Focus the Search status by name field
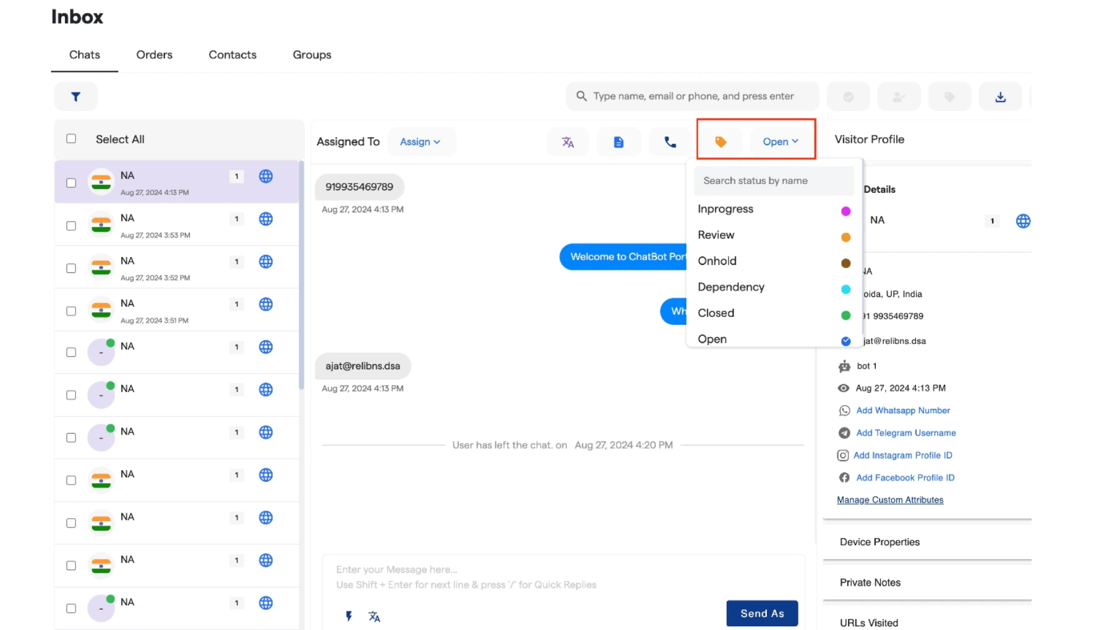 [774, 180]
